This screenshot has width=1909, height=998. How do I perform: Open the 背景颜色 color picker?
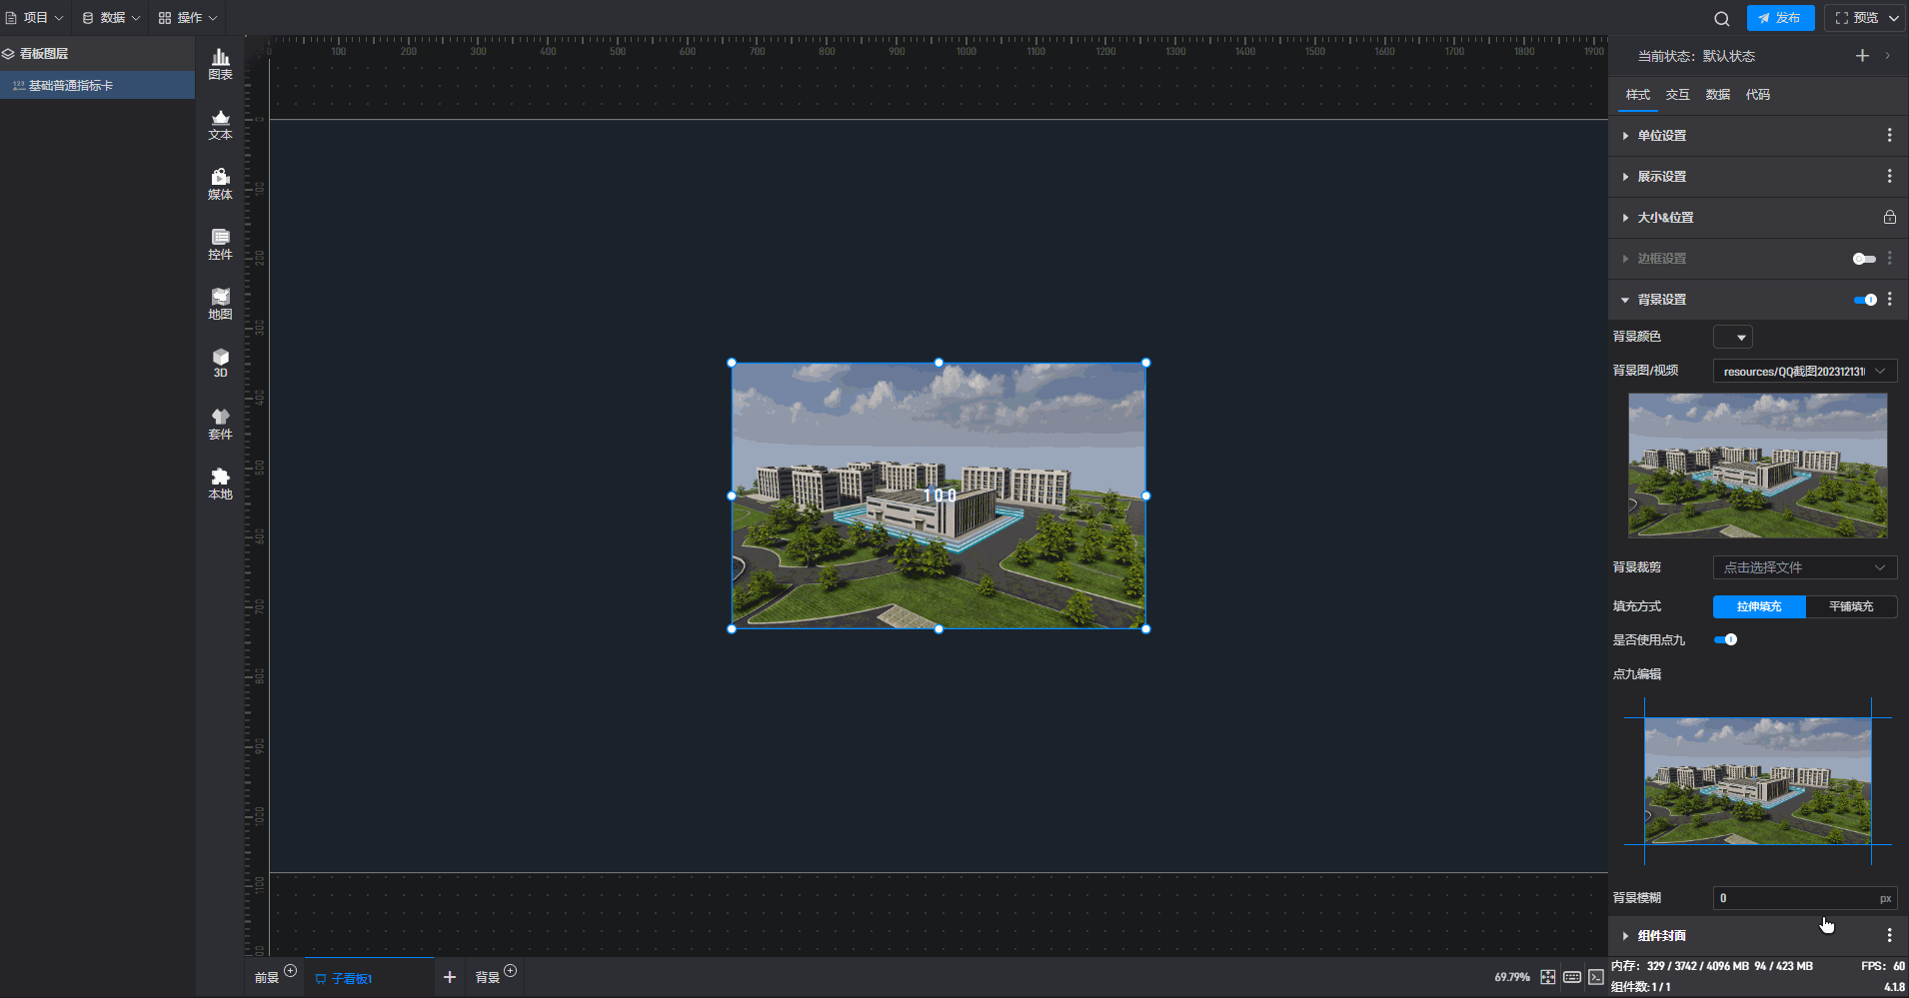1732,338
